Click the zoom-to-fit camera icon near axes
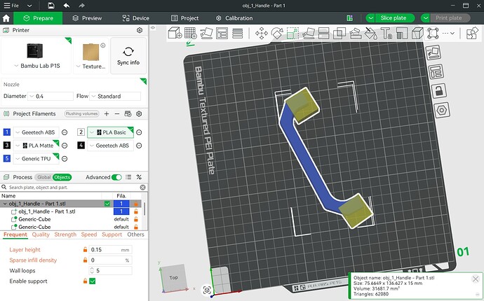The height and width of the screenshot is (301, 484). (207, 290)
